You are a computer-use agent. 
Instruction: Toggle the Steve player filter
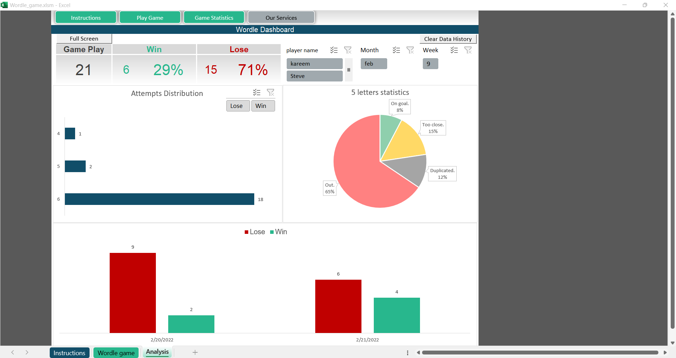[x=314, y=76]
